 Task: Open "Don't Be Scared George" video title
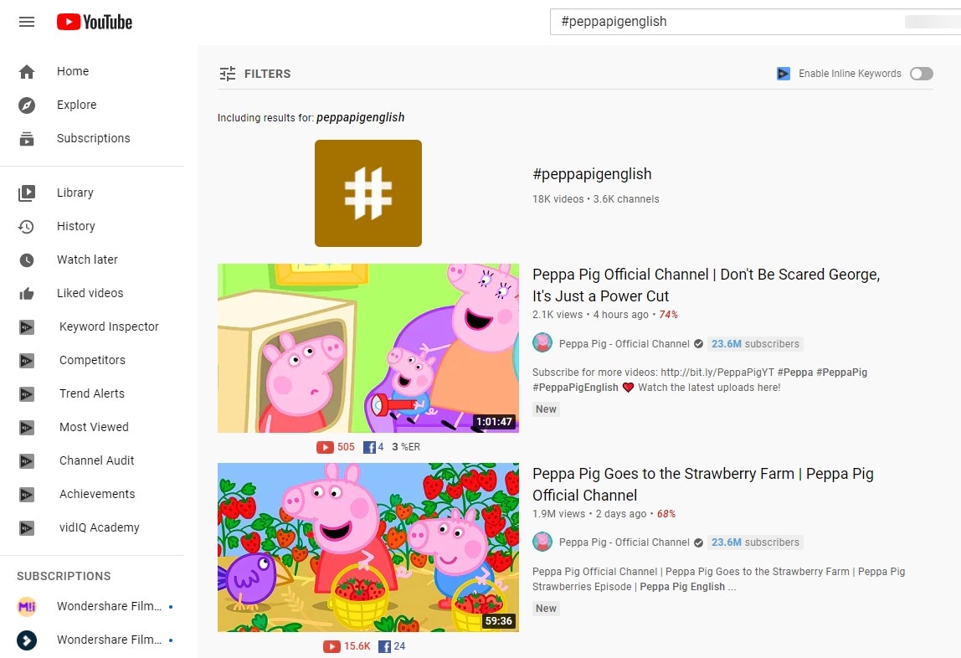tap(706, 285)
